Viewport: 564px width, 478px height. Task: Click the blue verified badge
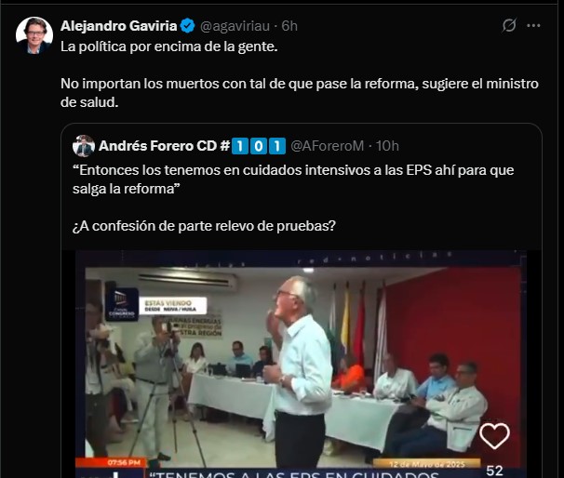click(x=187, y=26)
